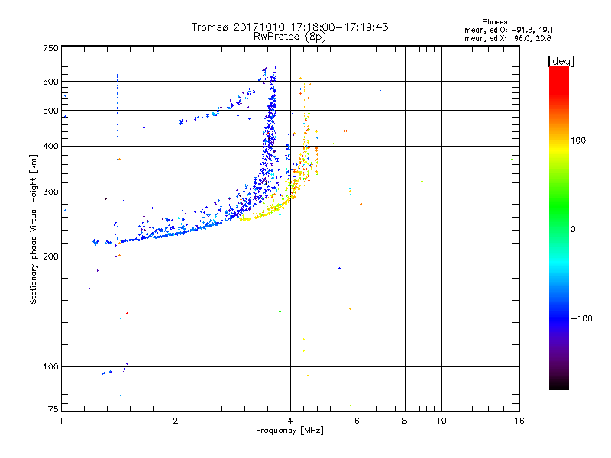Click the 'mean, sd,X: 96.0, 20.8' statistic

tap(508, 38)
